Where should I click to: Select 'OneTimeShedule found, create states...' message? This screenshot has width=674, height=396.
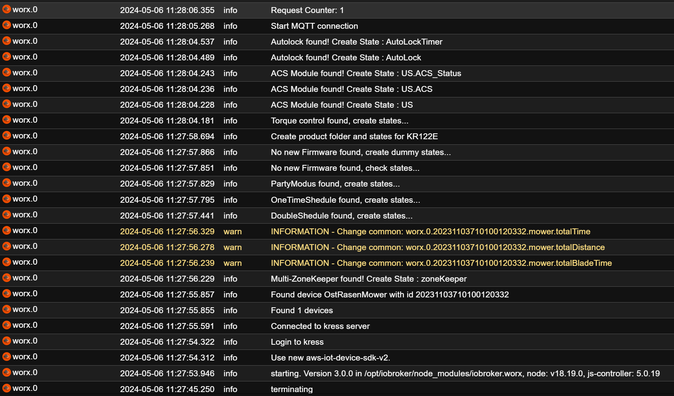pyautogui.click(x=345, y=200)
